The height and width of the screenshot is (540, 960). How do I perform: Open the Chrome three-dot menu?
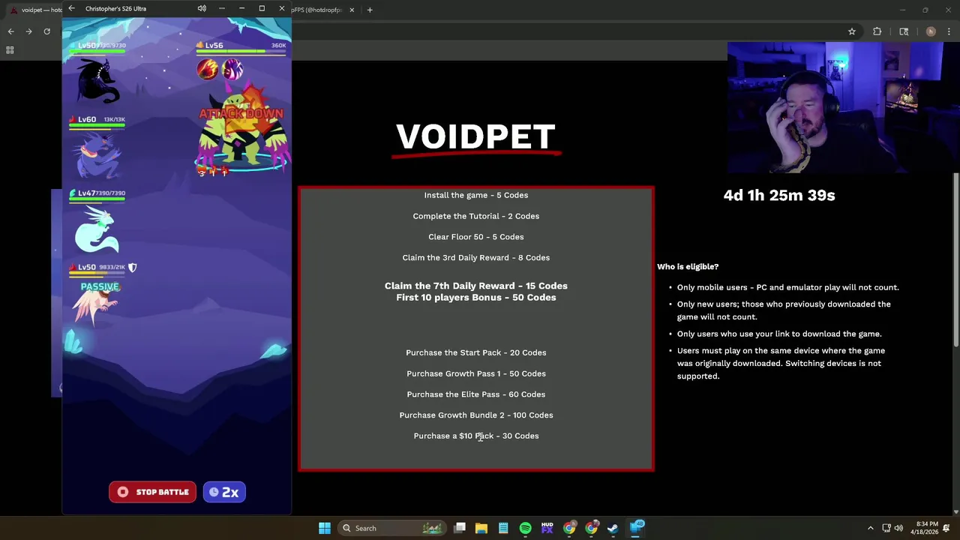coord(950,31)
